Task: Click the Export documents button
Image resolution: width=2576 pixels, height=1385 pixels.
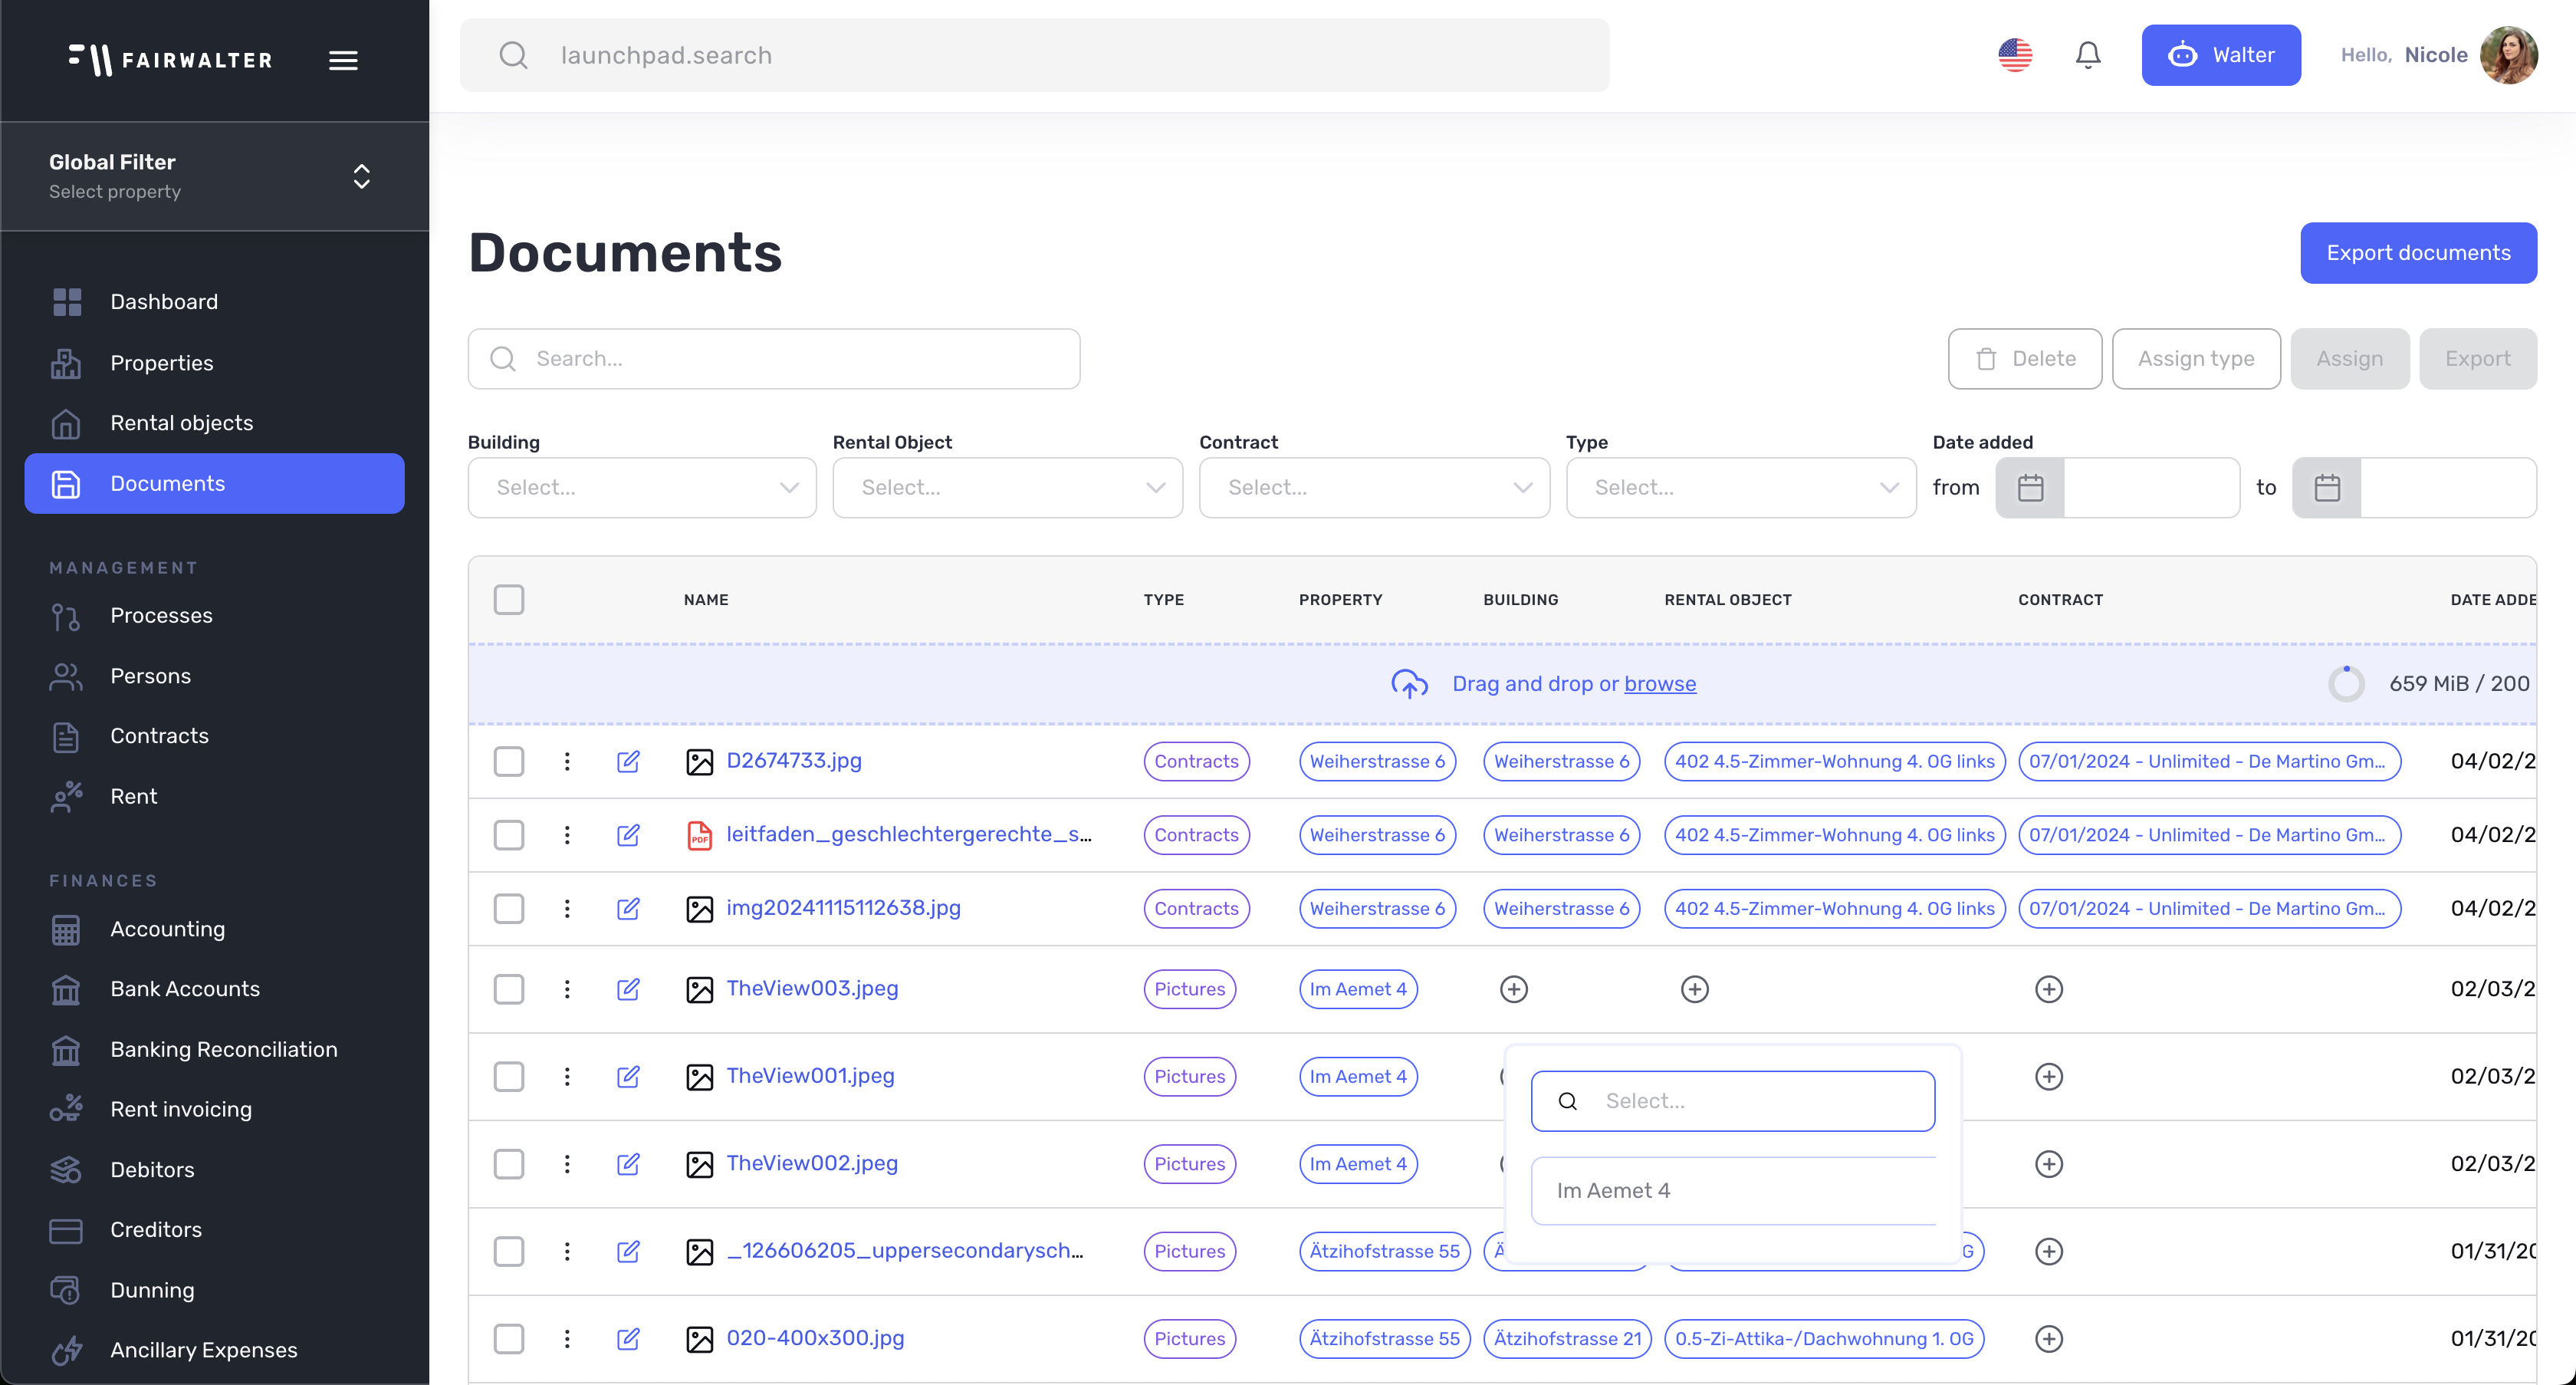Action: 2419,252
